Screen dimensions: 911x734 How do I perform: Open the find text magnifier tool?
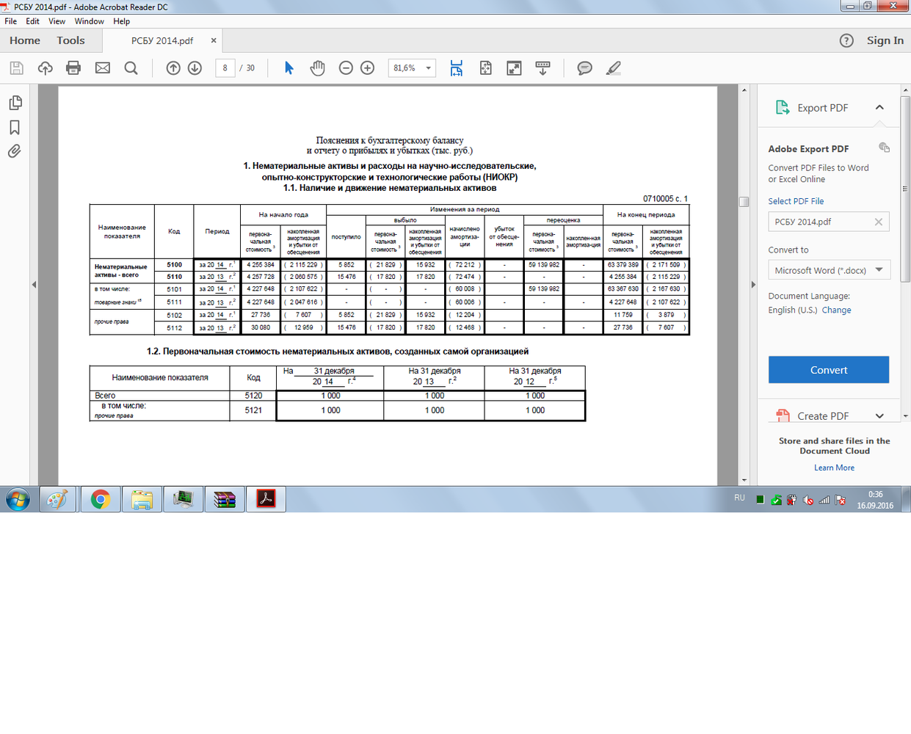click(x=131, y=68)
